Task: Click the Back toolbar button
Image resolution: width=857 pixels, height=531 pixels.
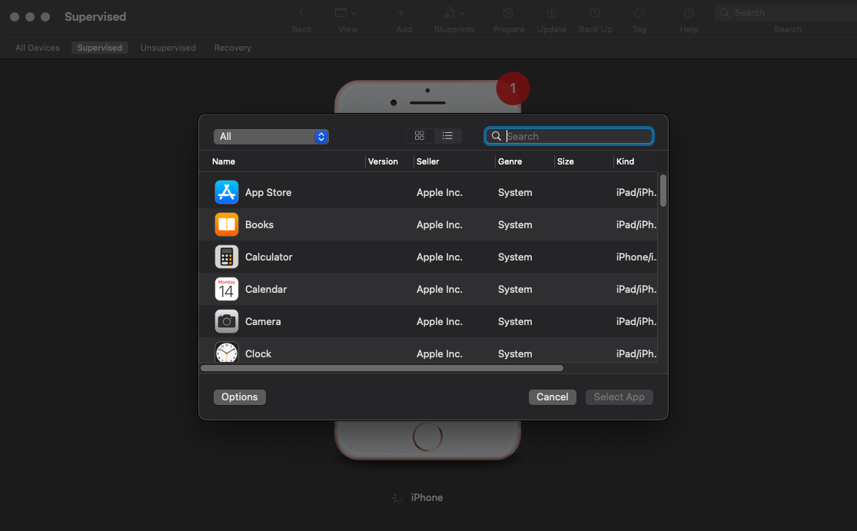Action: (302, 20)
